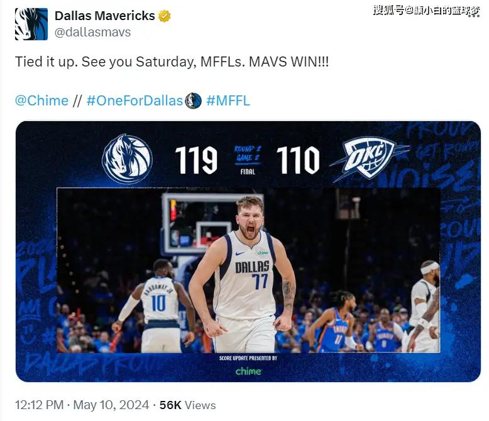Click the @dallasmavs handle
The height and width of the screenshot is (421, 489).
point(92,32)
